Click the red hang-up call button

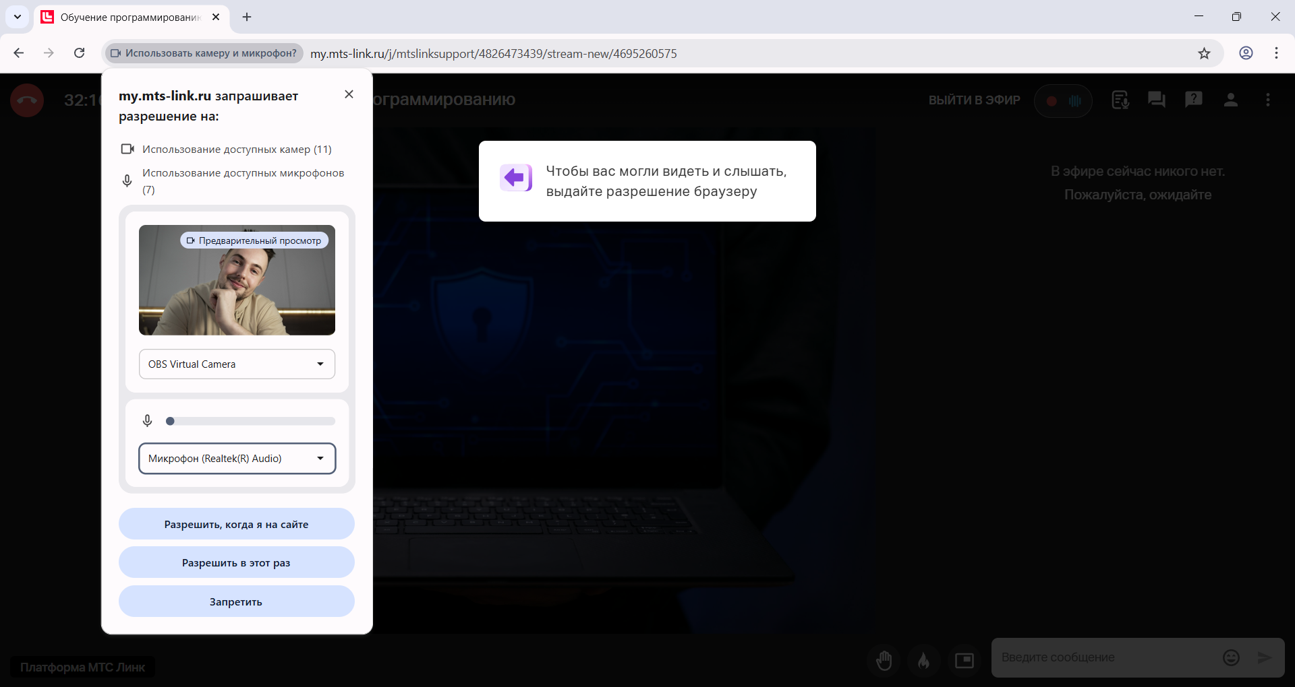(27, 100)
